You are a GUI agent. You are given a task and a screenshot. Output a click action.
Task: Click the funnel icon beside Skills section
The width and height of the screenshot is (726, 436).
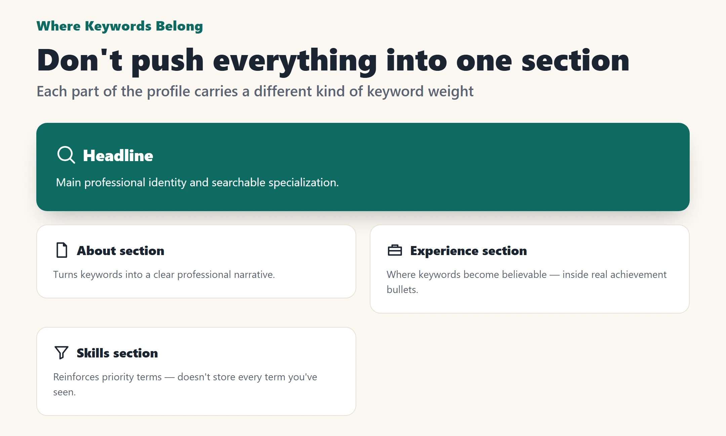61,353
